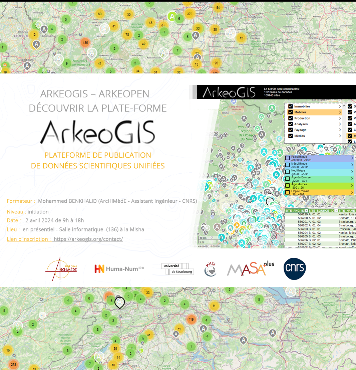Toggle the Mobilier checkbox
Screen dimensions: 356x370
click(291, 112)
